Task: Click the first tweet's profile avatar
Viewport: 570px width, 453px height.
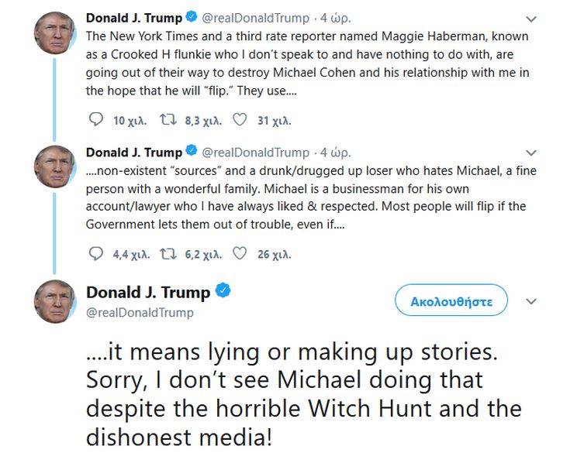Action: click(x=54, y=33)
